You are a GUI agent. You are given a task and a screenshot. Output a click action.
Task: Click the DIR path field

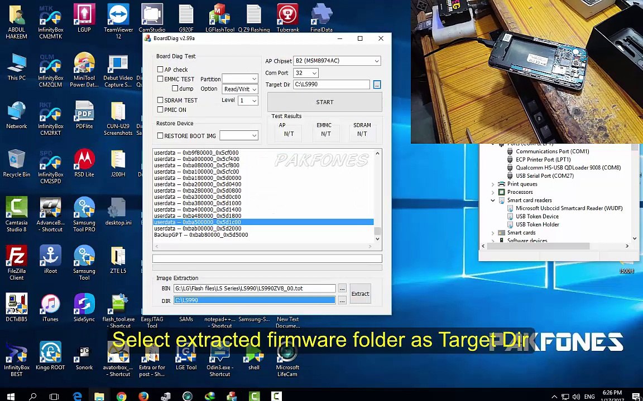255,300
